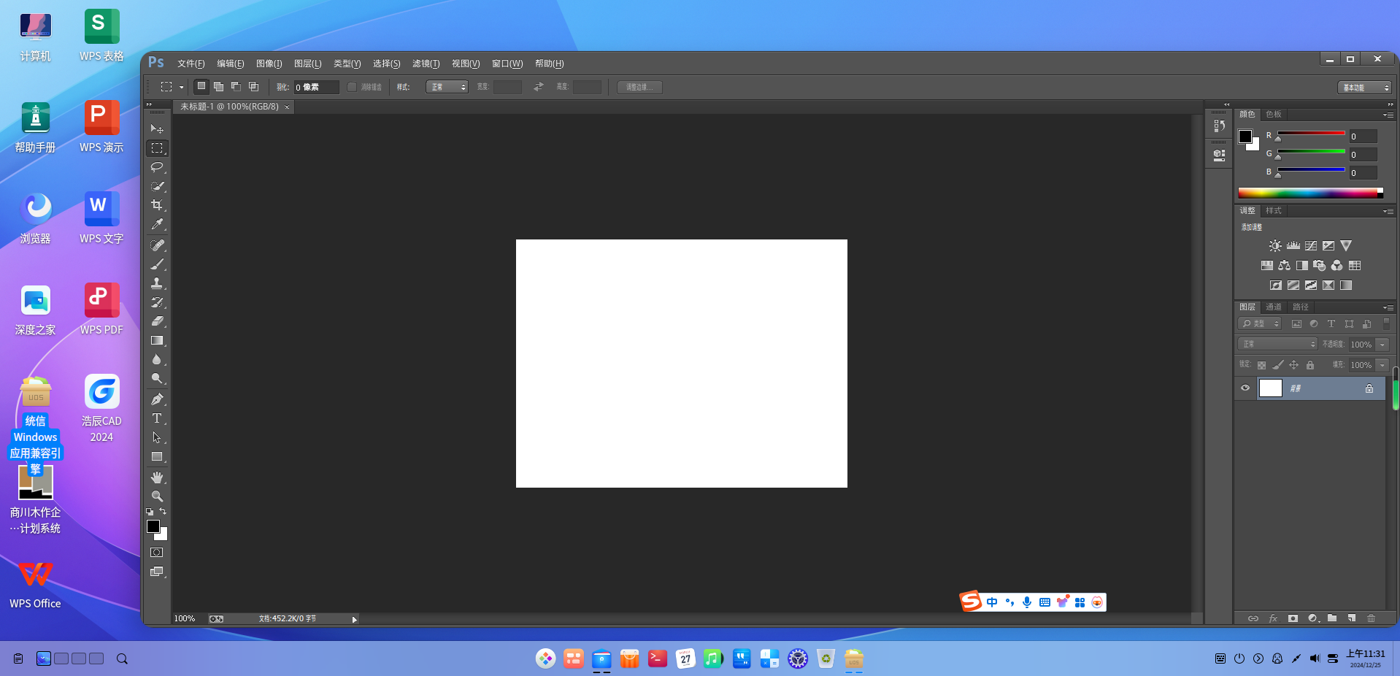Viewport: 1400px width, 676px height.
Task: Open WPS Office desktop shortcut
Action: click(35, 584)
